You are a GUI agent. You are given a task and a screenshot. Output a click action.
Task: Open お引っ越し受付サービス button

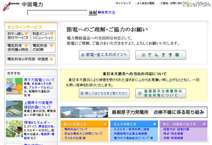18,36
